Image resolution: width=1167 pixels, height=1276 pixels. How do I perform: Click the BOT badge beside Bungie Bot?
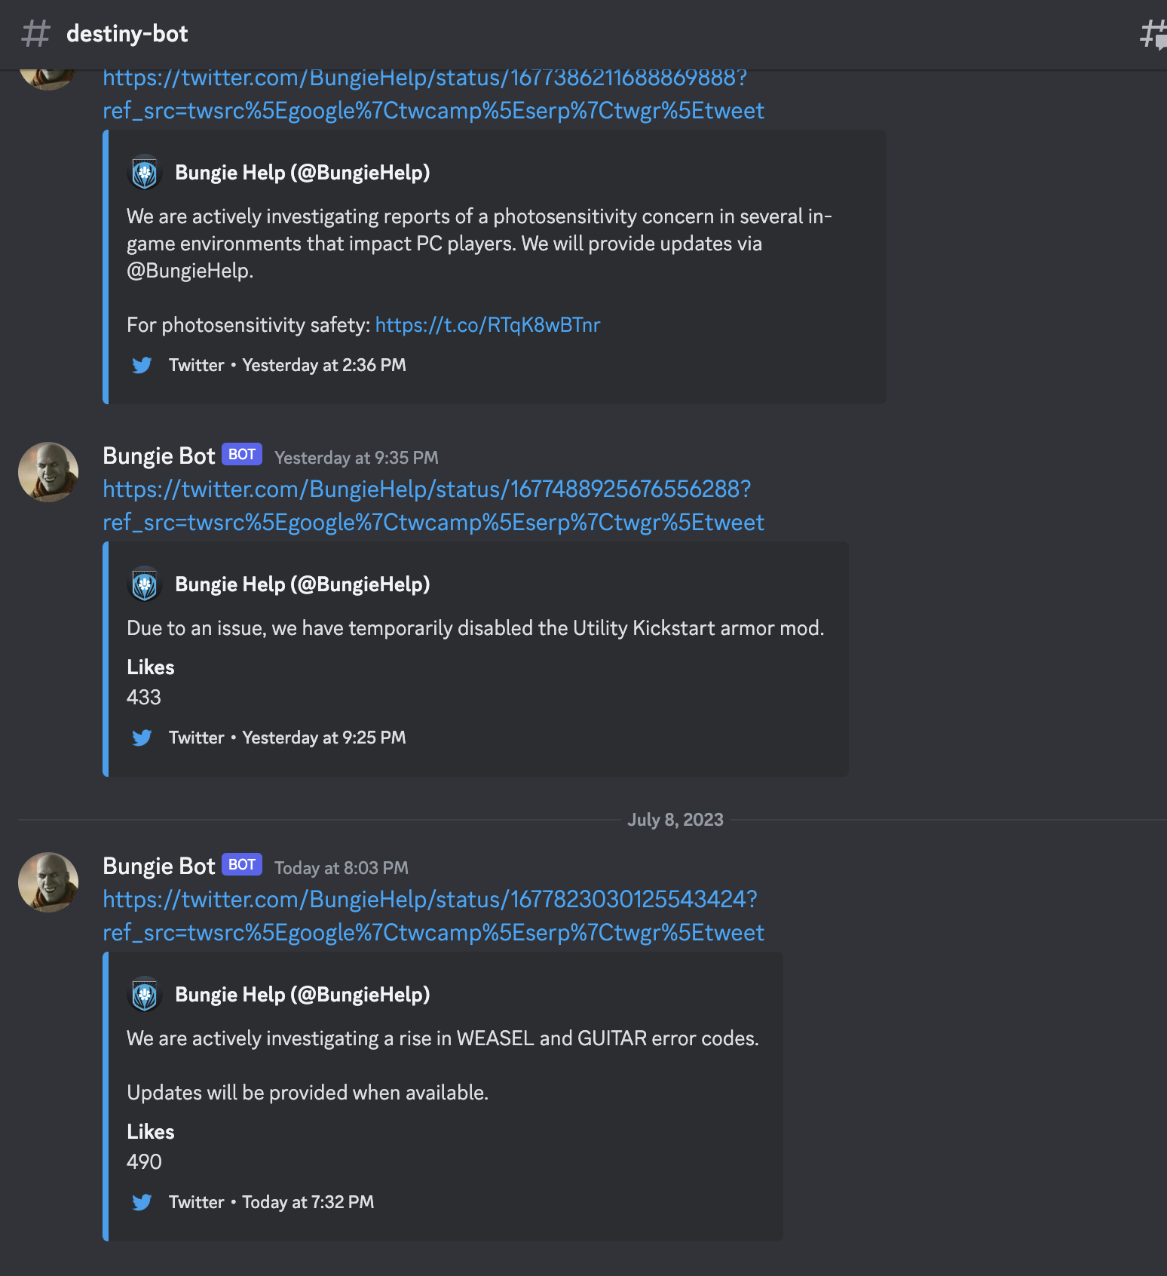[241, 454]
